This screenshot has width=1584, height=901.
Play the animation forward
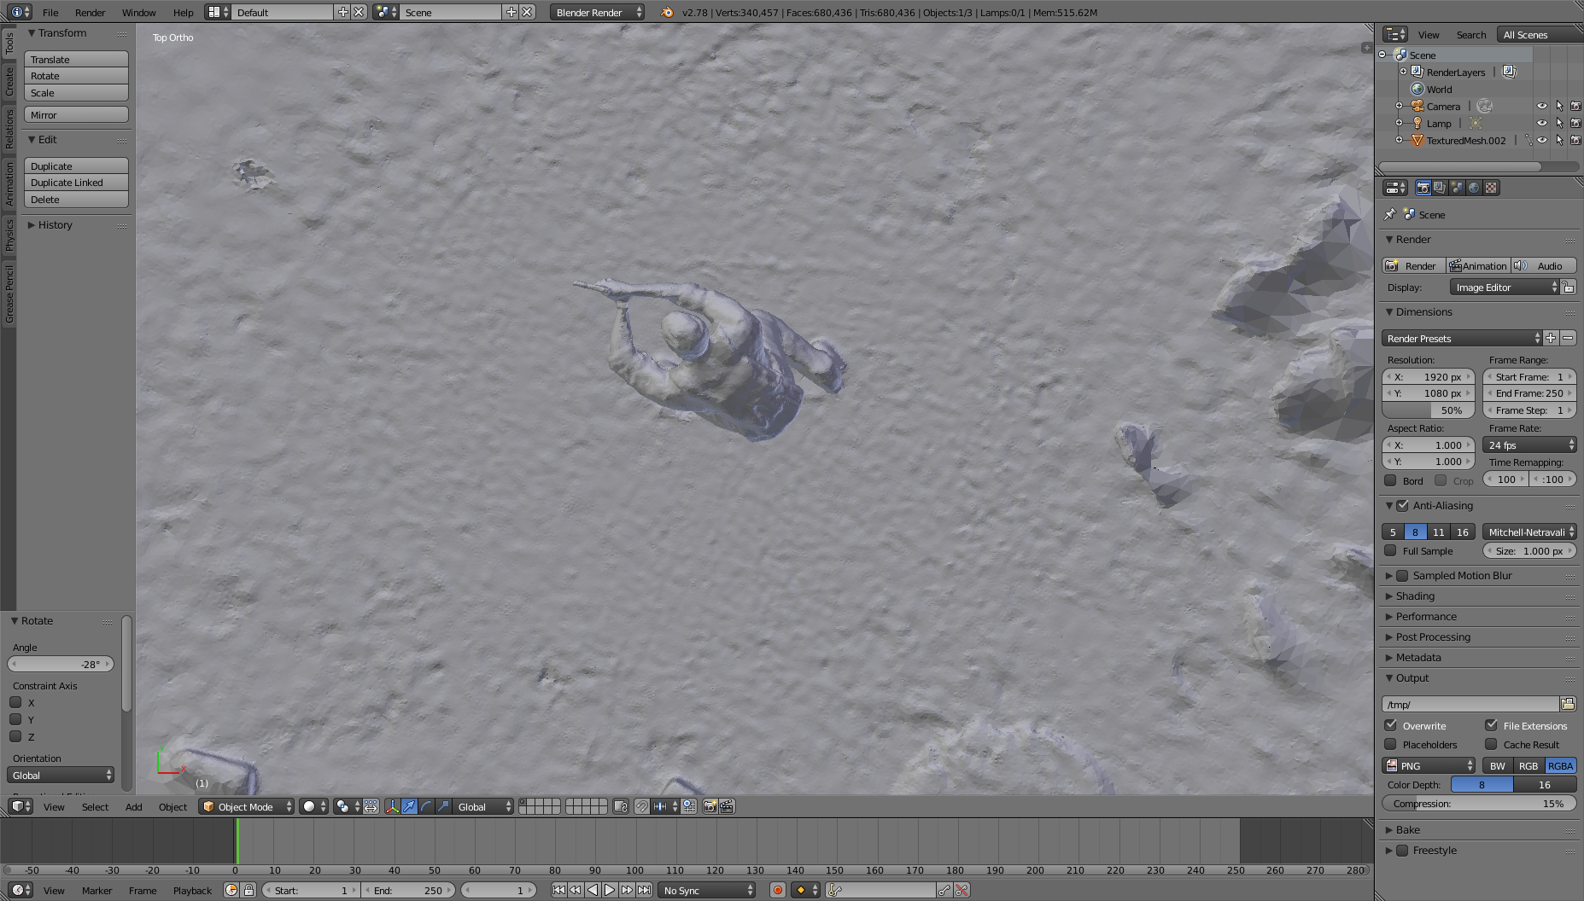[x=610, y=890]
